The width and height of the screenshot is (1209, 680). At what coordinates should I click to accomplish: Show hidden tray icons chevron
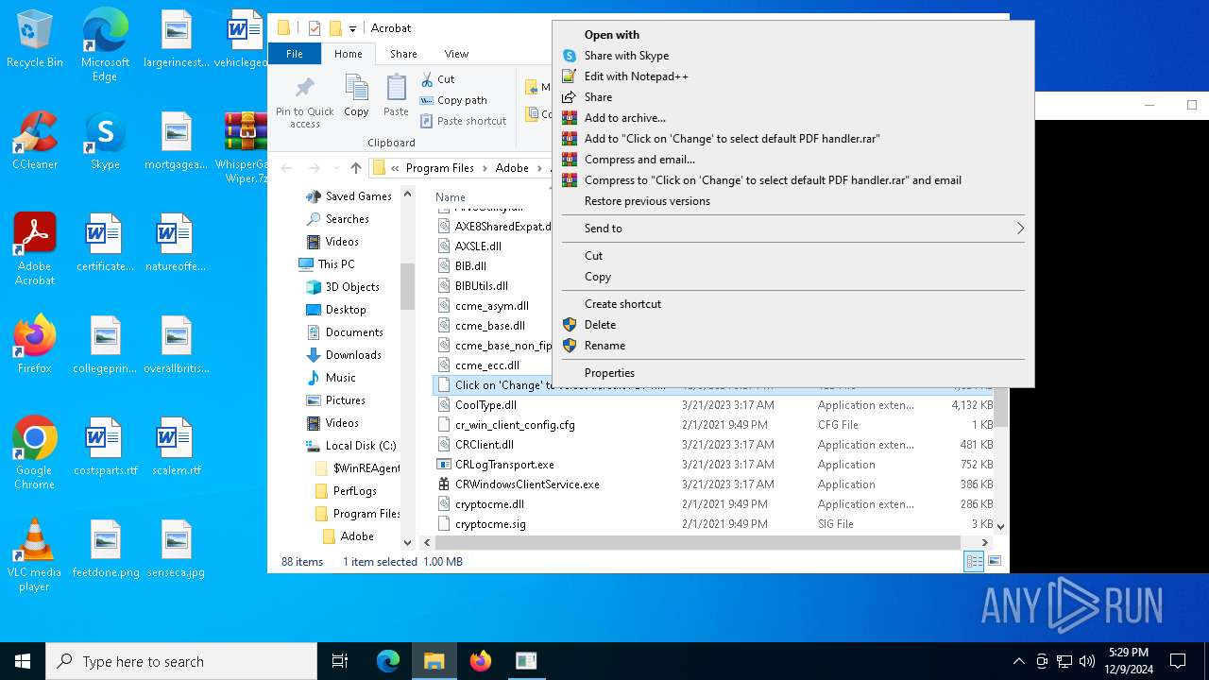pos(1018,661)
